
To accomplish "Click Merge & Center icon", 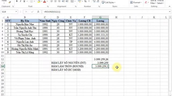I will 72,1.
